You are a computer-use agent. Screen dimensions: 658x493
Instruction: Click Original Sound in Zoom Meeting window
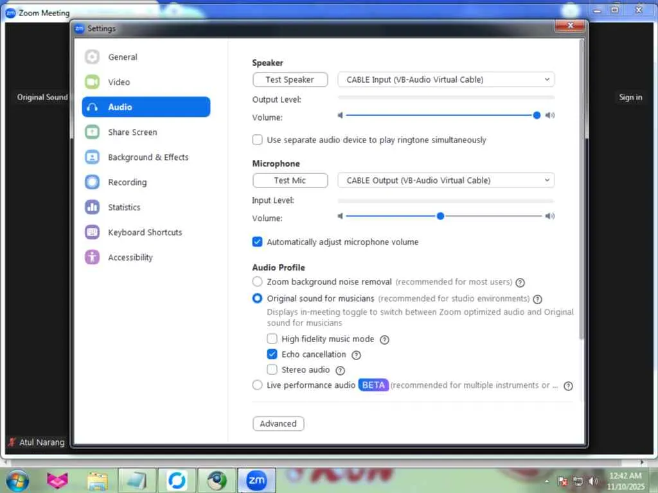(x=42, y=98)
